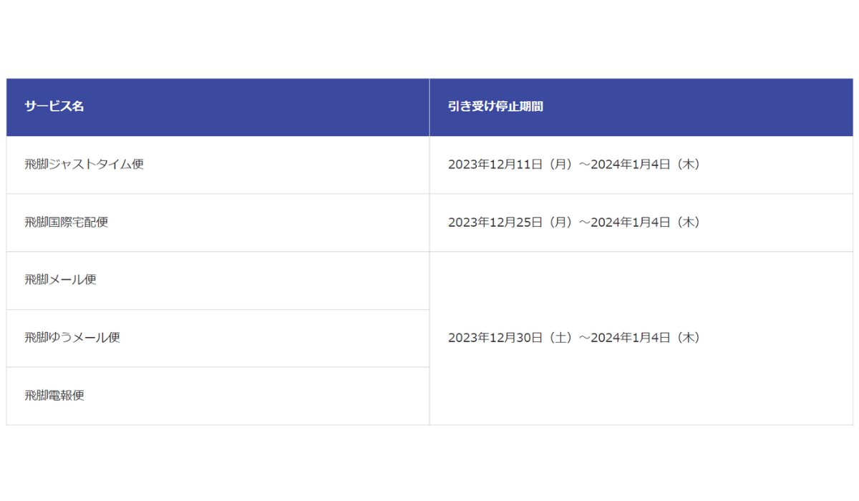859x501 pixels.
Task: Select the 飛脚メール便 service cell
Action: [218, 281]
